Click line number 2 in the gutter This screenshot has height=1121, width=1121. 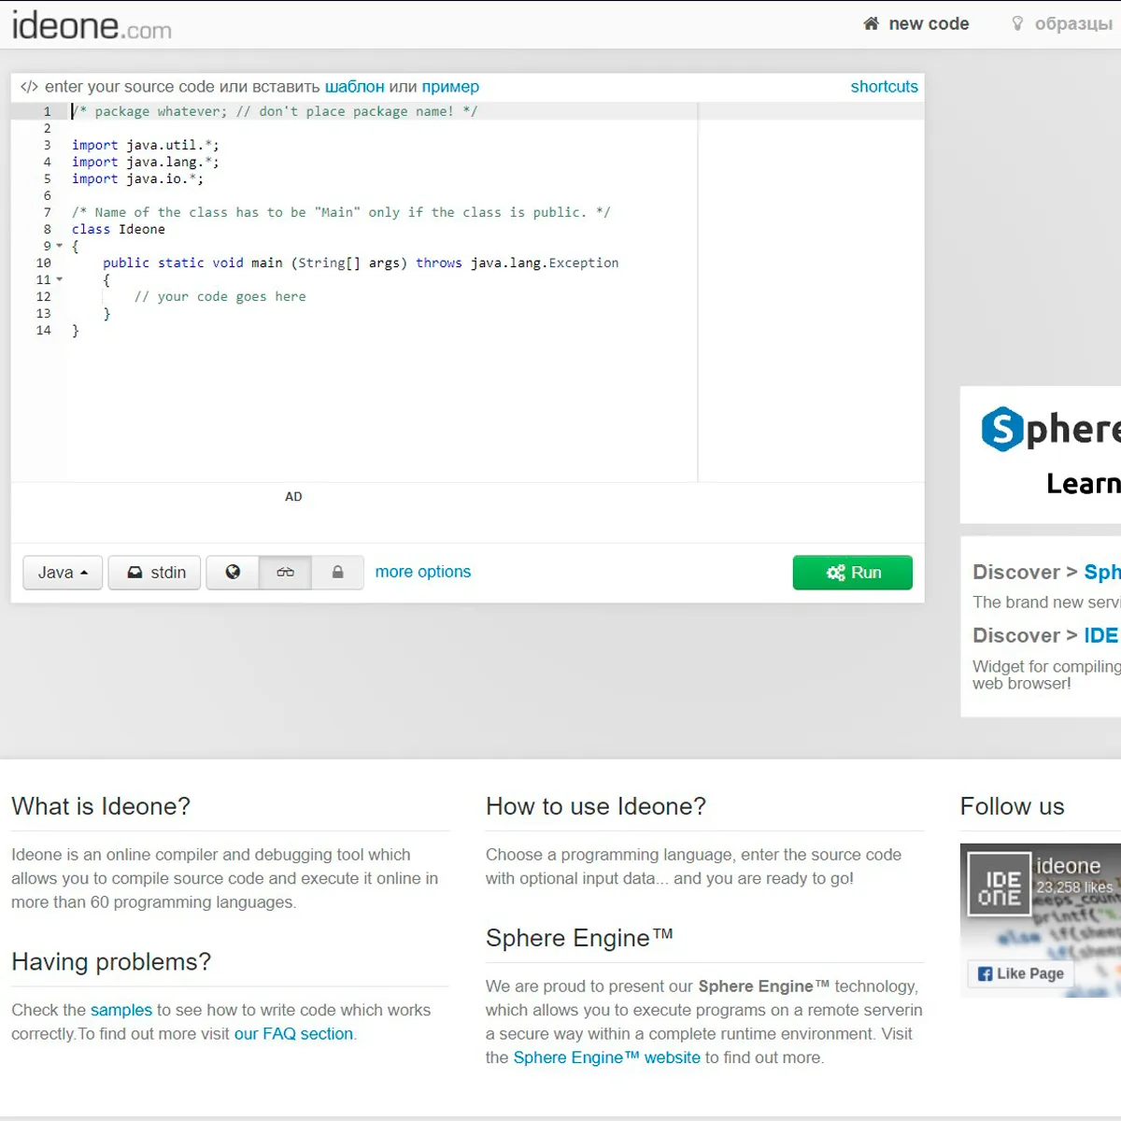(48, 128)
